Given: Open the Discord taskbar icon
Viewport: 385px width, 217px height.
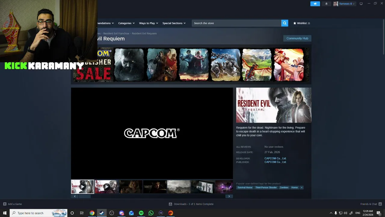Looking at the screenshot, I should coord(122,213).
